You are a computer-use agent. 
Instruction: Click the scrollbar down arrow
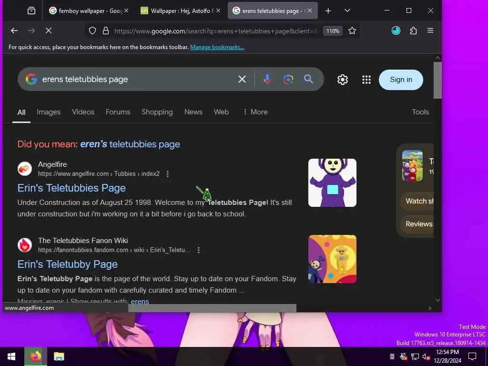[x=437, y=300]
